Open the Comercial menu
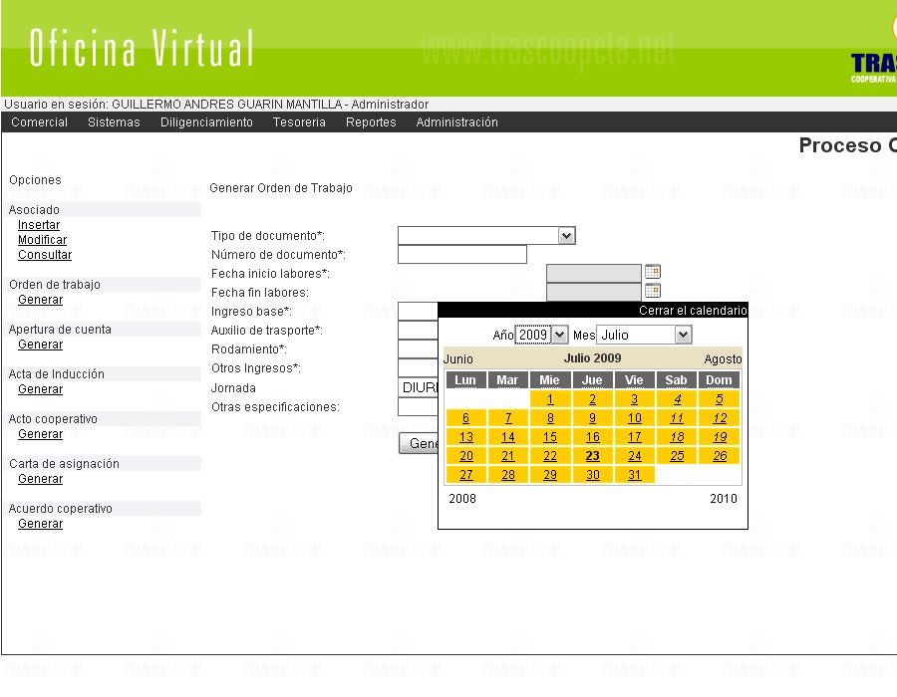 [x=40, y=122]
